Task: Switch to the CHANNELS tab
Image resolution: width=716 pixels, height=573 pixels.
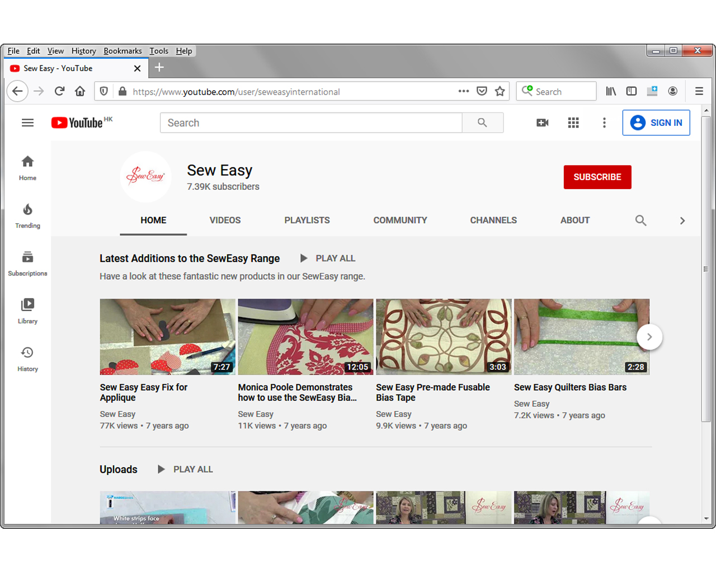Action: tap(493, 220)
